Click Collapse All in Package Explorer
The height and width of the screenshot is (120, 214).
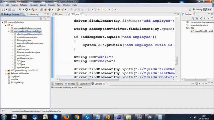pos(41,18)
